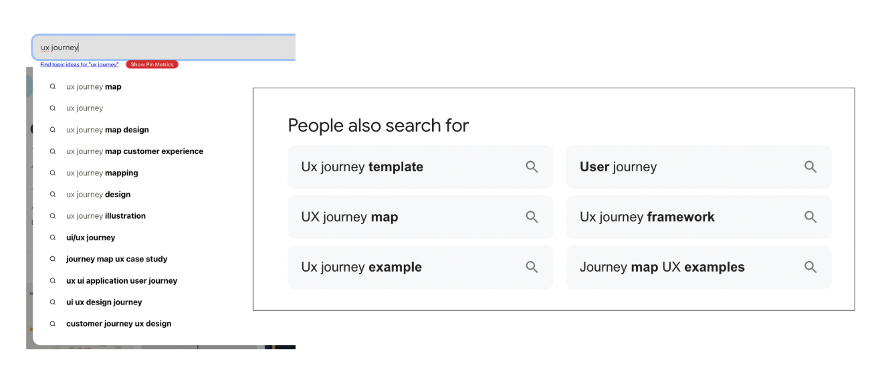Image resolution: width=884 pixels, height=384 pixels.
Task: Click magnifier icon beside "ui/ux journey"
Action: (53, 237)
